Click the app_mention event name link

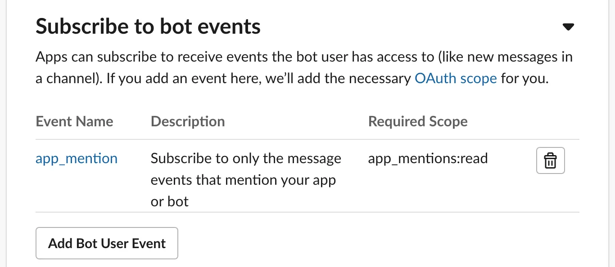click(x=76, y=158)
